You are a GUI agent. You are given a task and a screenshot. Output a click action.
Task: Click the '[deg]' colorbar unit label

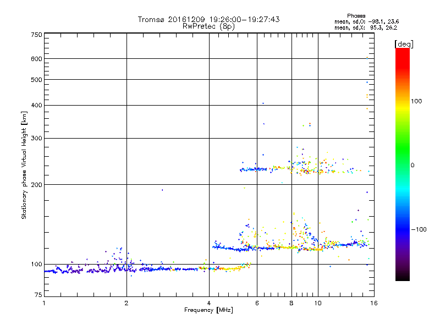[404, 44]
